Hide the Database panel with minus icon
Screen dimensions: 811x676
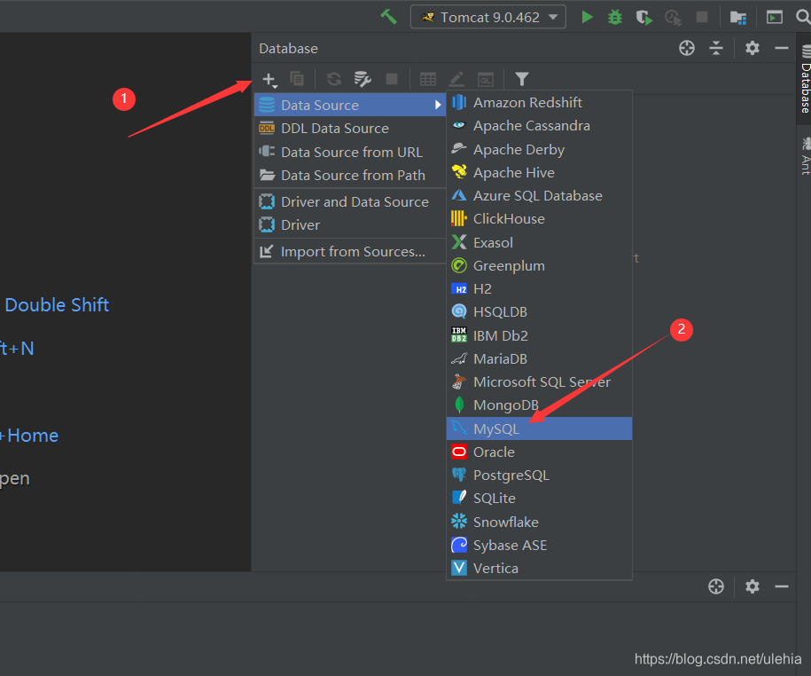(782, 48)
